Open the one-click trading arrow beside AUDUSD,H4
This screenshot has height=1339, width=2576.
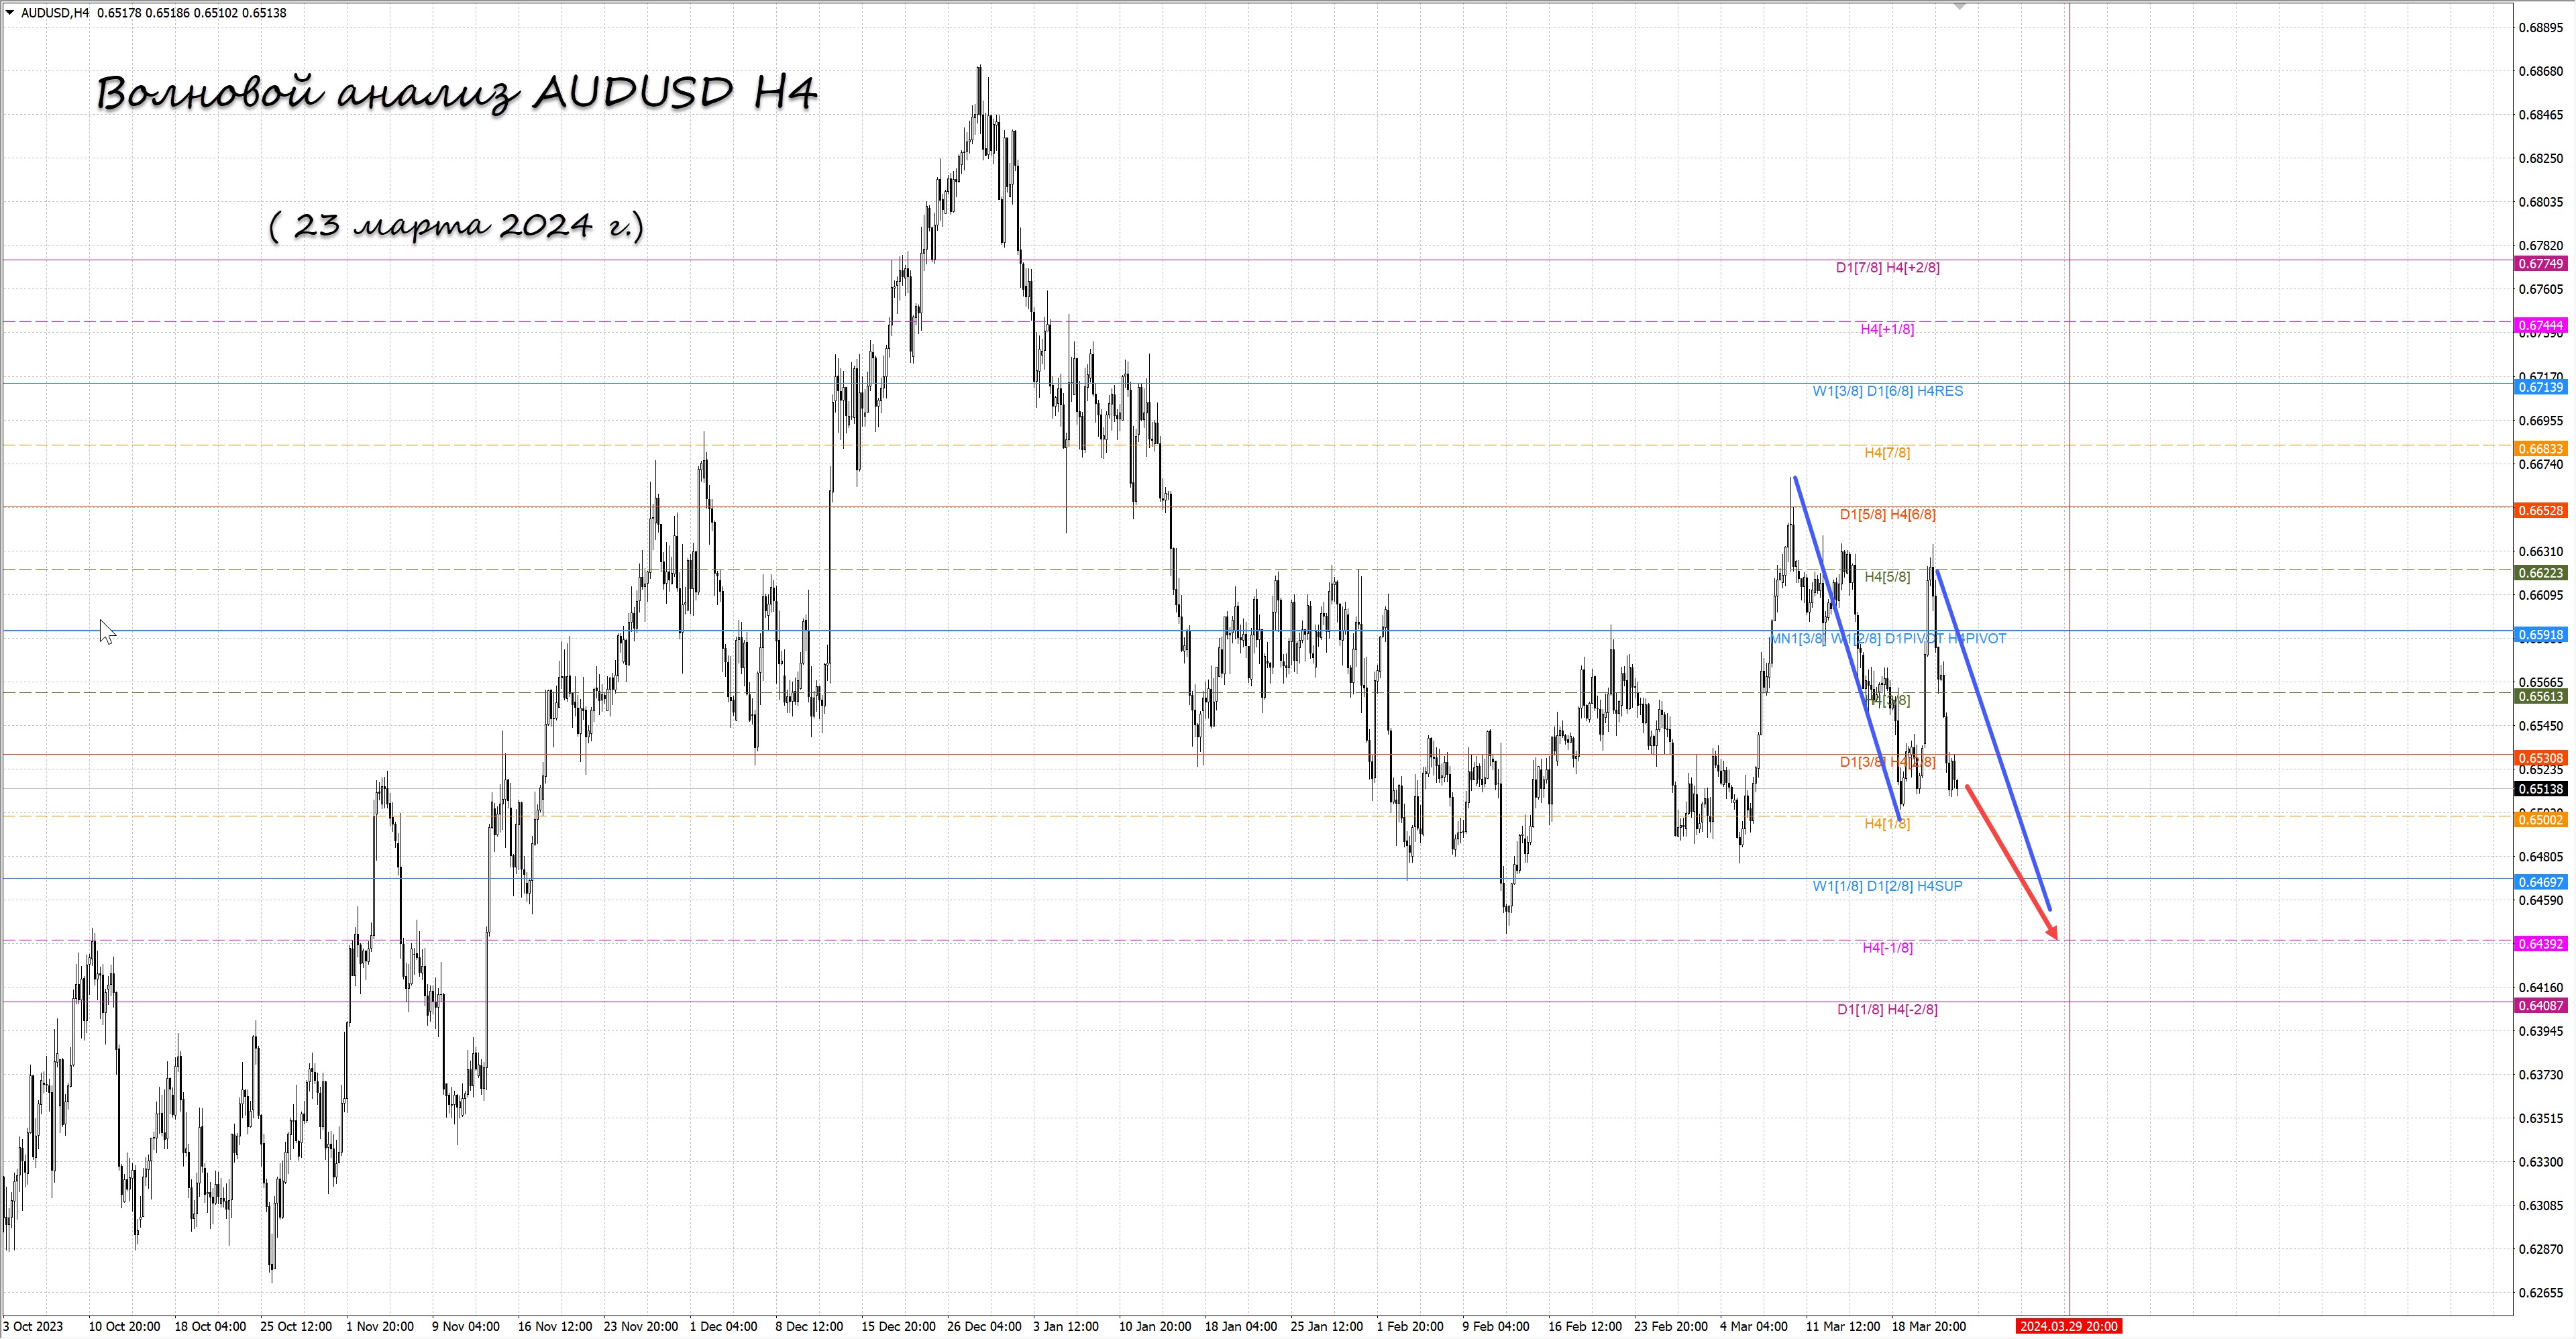tap(10, 13)
